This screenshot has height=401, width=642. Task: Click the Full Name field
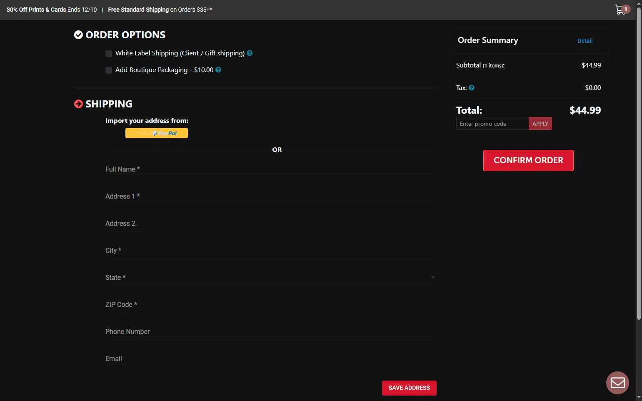click(270, 169)
